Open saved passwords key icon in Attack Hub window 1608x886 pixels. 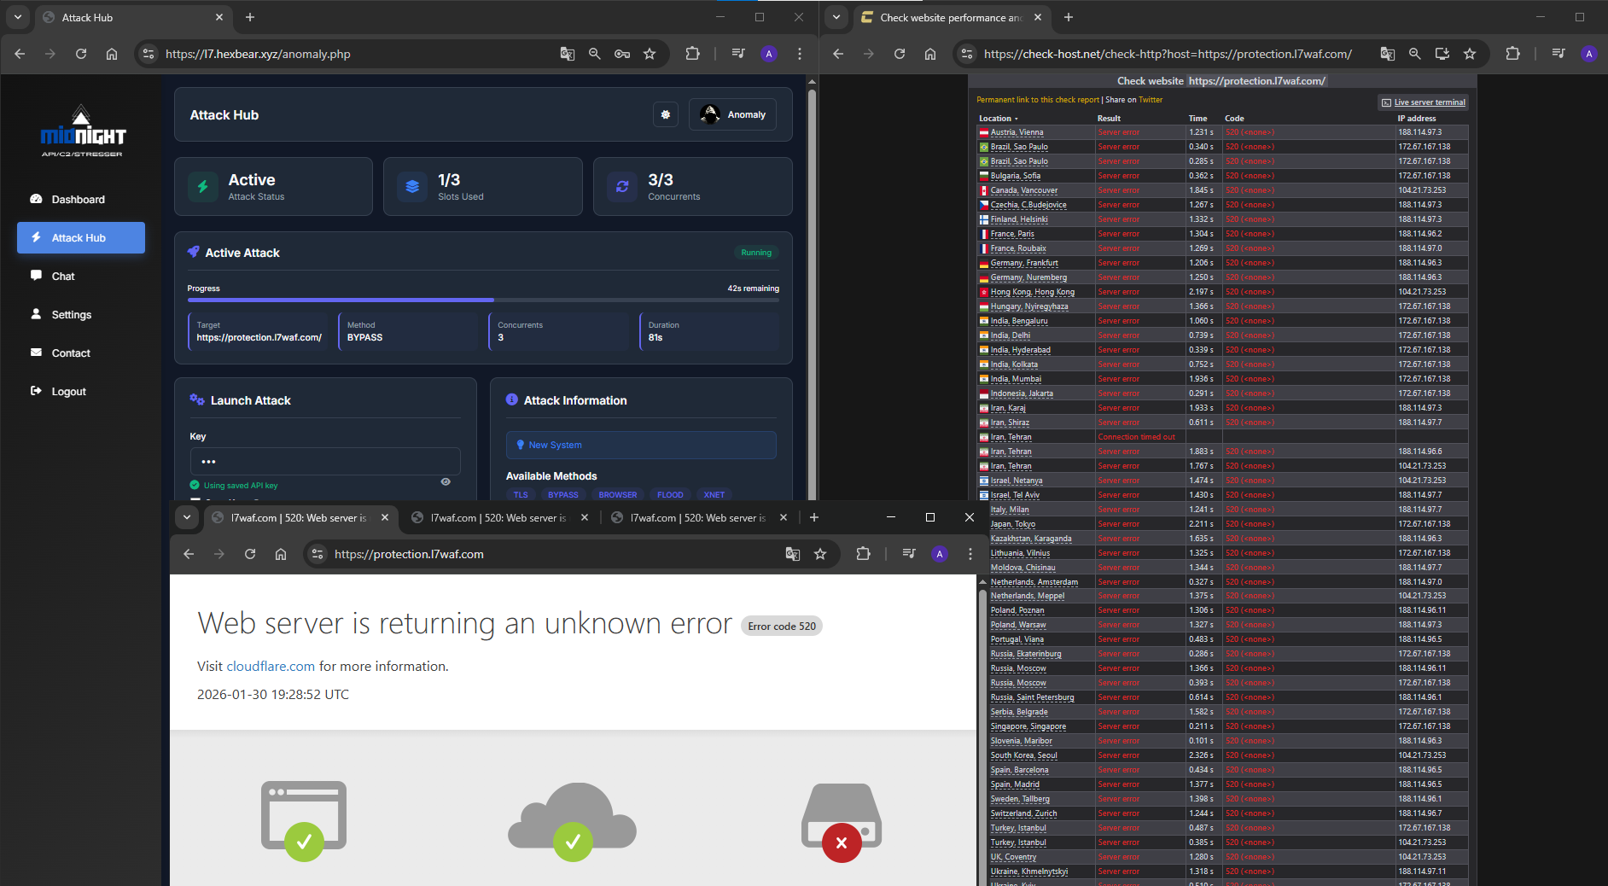pos(622,54)
